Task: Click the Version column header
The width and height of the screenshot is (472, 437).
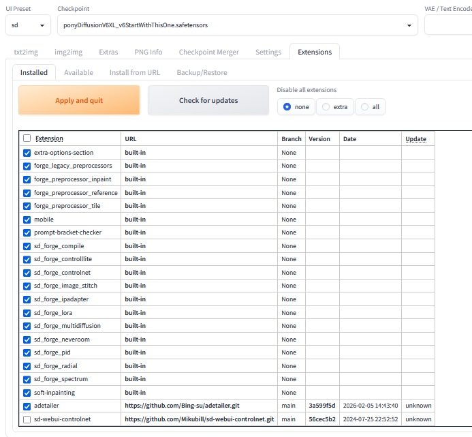Action: tap(319, 139)
